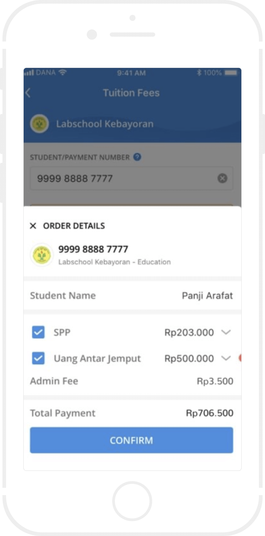Select the Labschool Kebayoran school name
The height and width of the screenshot is (536, 265).
tap(105, 124)
